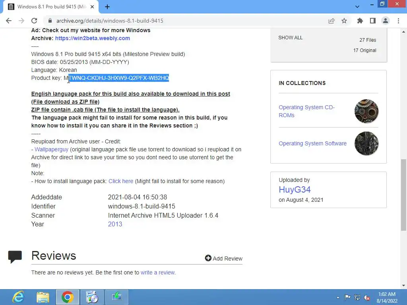The height and width of the screenshot is (305, 407).
Task: Open the 2013 year link
Action: [x=115, y=224]
